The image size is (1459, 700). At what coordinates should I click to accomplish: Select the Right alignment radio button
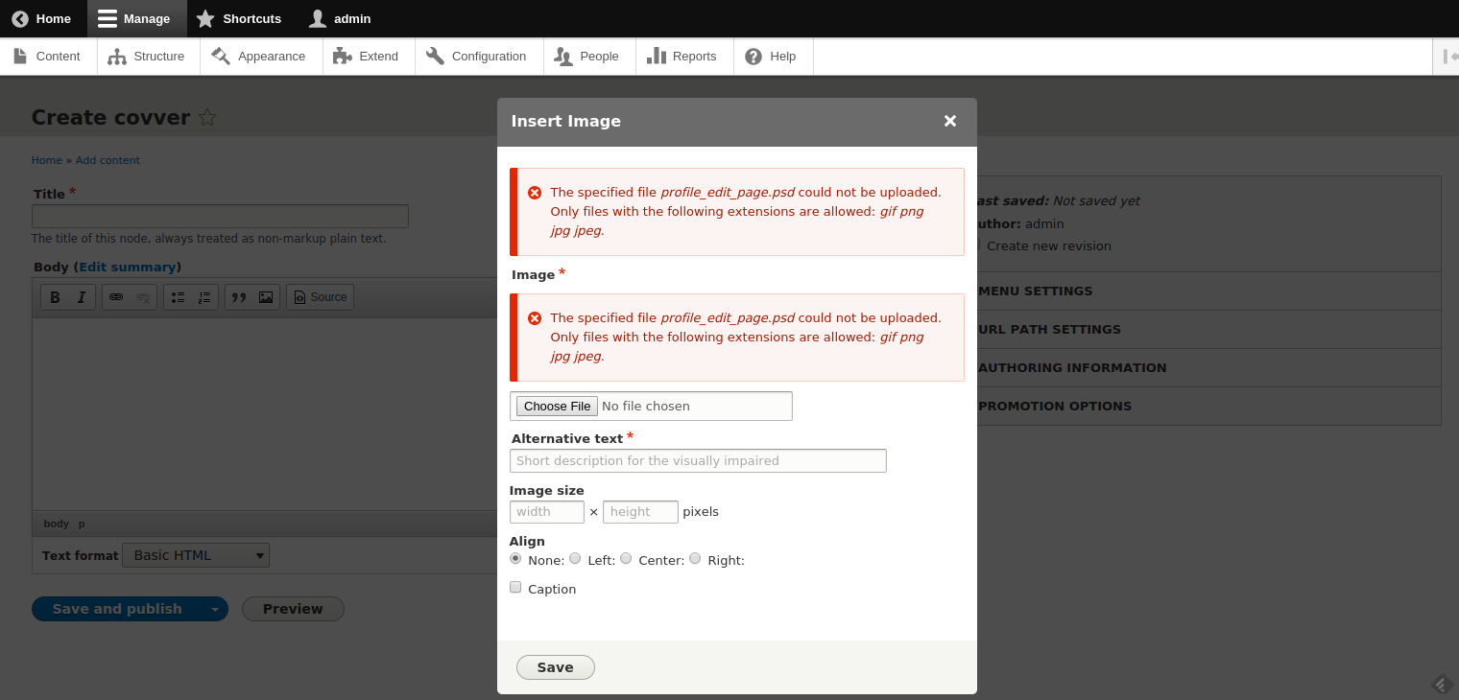pyautogui.click(x=695, y=558)
